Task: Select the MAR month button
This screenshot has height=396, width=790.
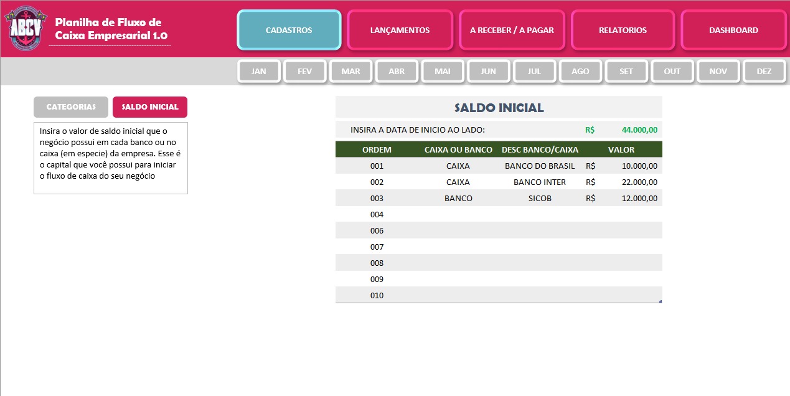Action: (x=350, y=71)
